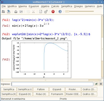Click the Fattore button
The image size is (104, 101).
[x=41, y=89]
